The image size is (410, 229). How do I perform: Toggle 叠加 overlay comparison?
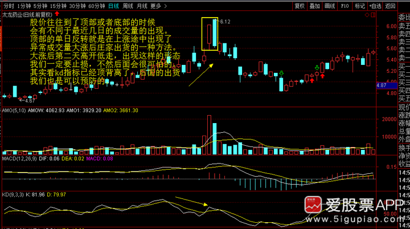pos(314,6)
